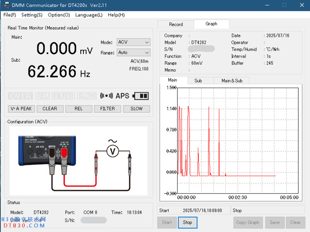The image size is (310, 232).
Task: Expand the Range dropdown set to Auto
Action: click(133, 52)
